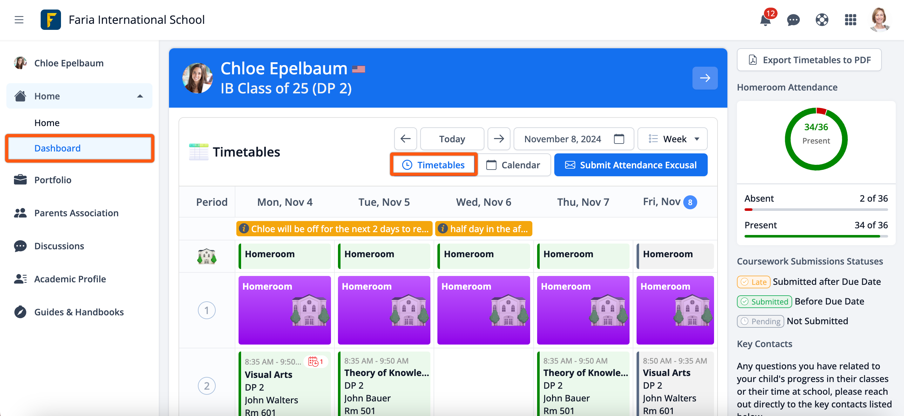Open the messages chat bubble icon
Image resolution: width=904 pixels, height=416 pixels.
click(793, 20)
